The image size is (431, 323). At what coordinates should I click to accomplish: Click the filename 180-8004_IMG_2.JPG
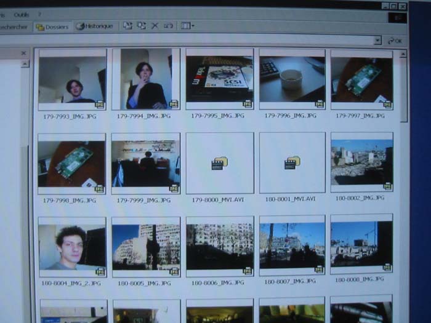pos(71,283)
